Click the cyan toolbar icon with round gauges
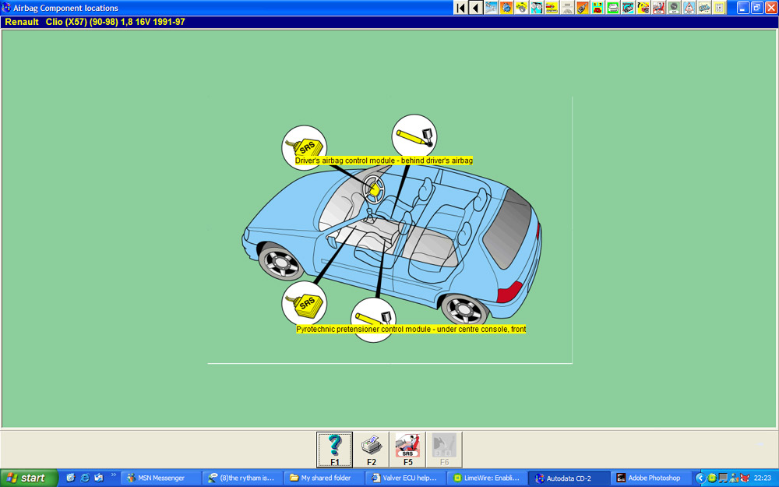779x487 pixels. click(x=537, y=8)
